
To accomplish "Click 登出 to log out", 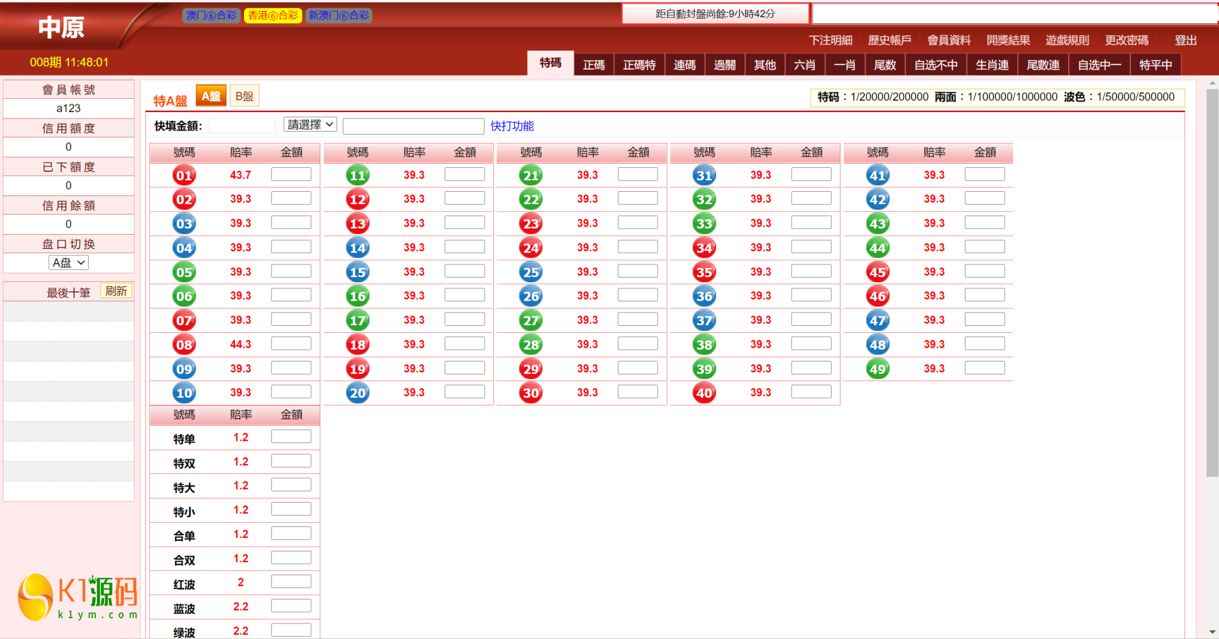I will pos(1185,40).
